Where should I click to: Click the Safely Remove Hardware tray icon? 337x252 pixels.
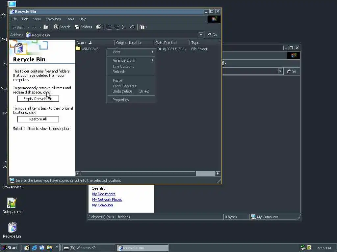(x=303, y=247)
